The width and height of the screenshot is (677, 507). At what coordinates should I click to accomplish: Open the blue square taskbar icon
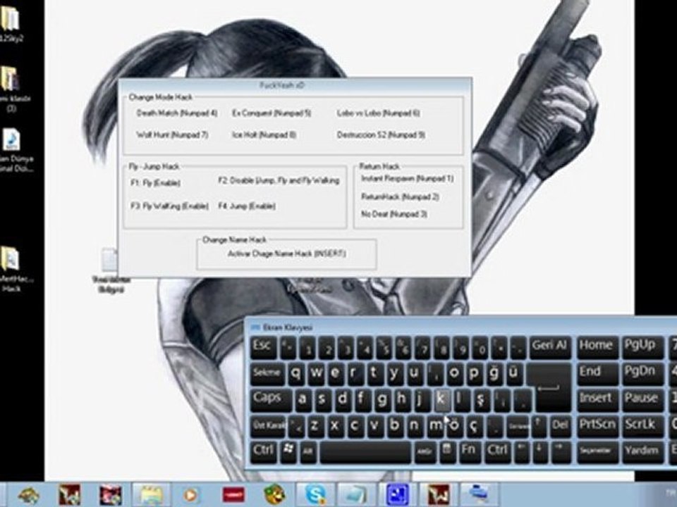[397, 494]
